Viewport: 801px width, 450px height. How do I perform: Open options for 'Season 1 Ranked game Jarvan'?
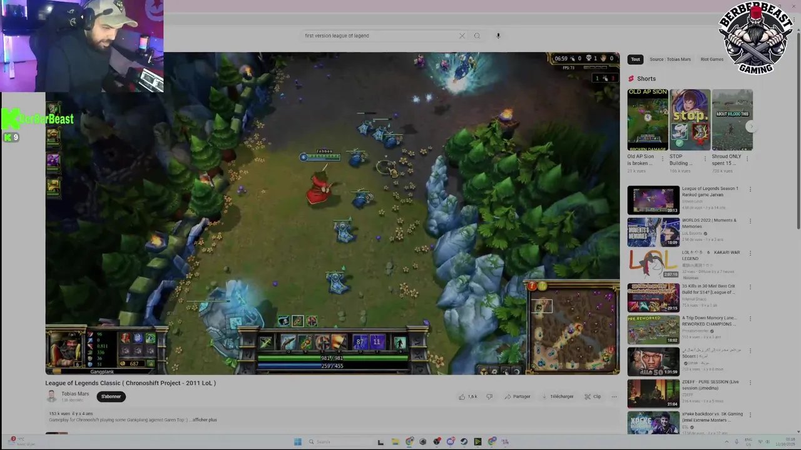[x=750, y=189]
